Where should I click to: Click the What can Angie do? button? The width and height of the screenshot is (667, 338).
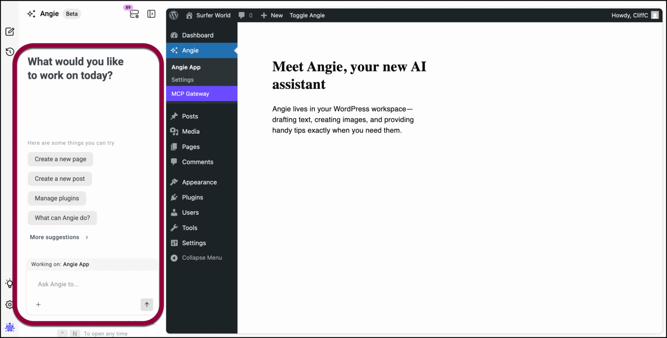click(x=62, y=218)
